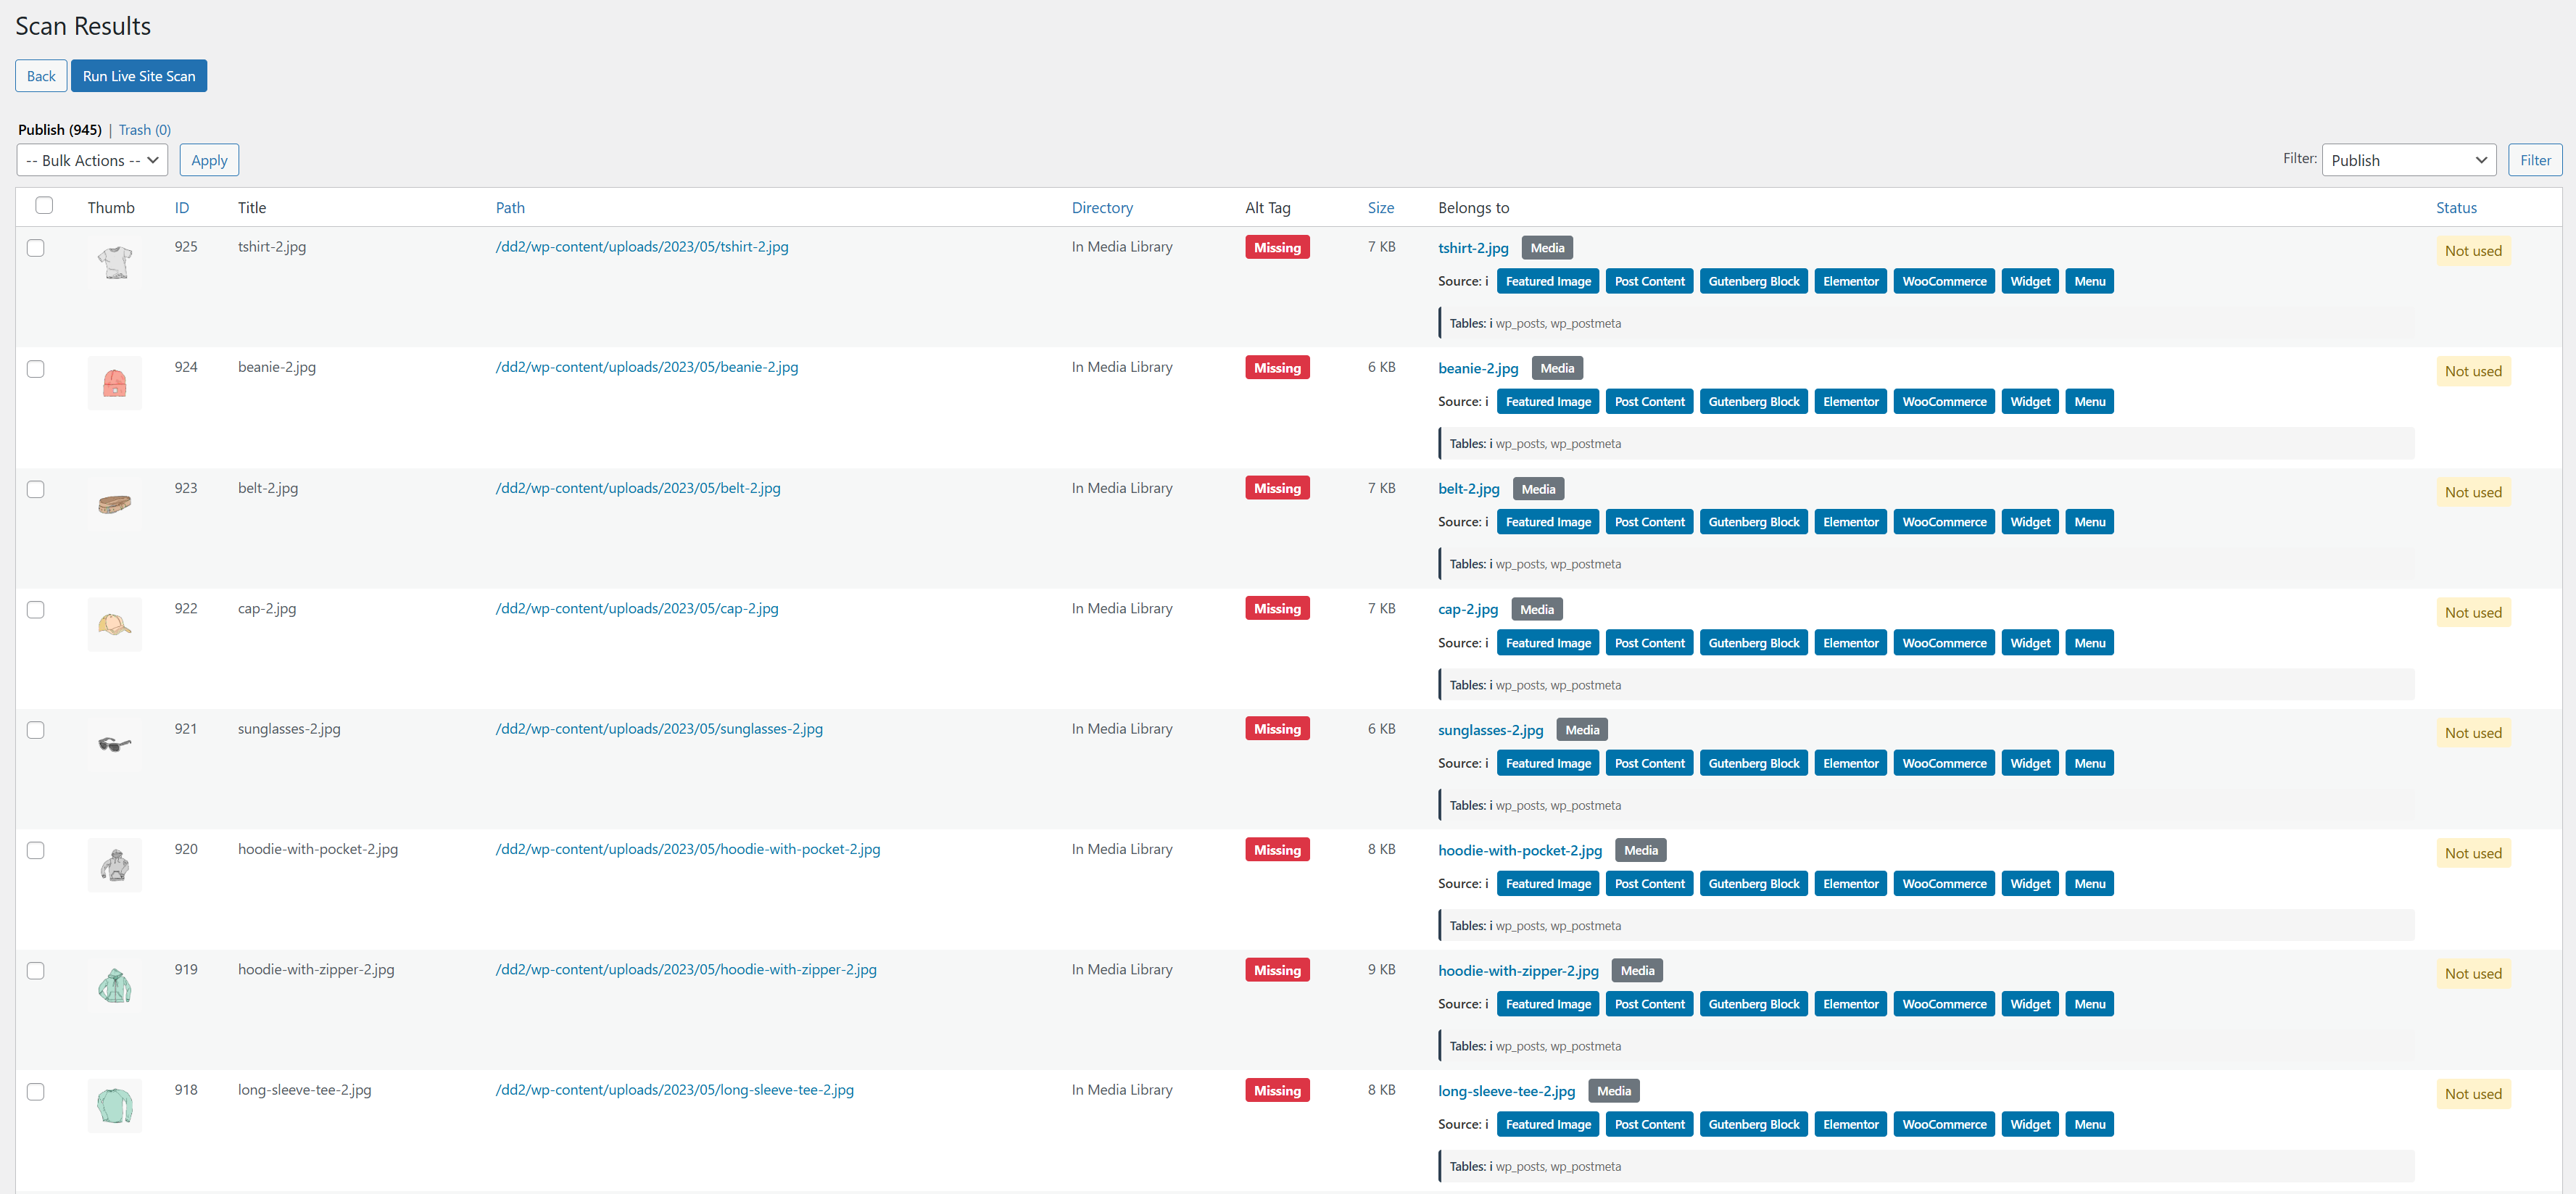The height and width of the screenshot is (1194, 2576).
Task: Click the Missing alt tag badge for cap-2.jpg
Action: [x=1277, y=609]
